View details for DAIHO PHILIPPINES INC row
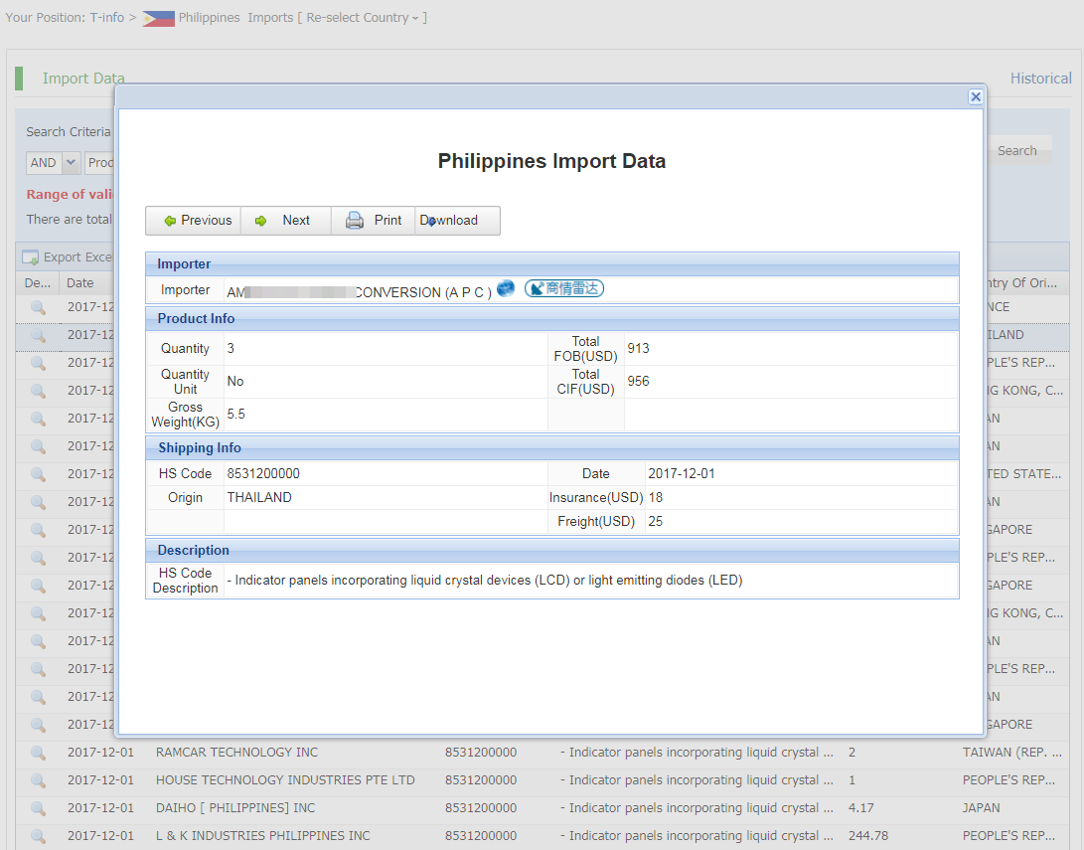Screen dimensions: 1084x850 point(38,808)
